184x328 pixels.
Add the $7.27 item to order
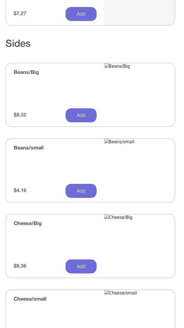(x=81, y=14)
